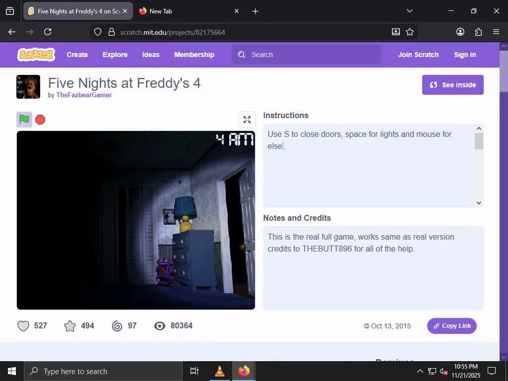Click the Scratch logo
The image size is (508, 381).
(36, 55)
